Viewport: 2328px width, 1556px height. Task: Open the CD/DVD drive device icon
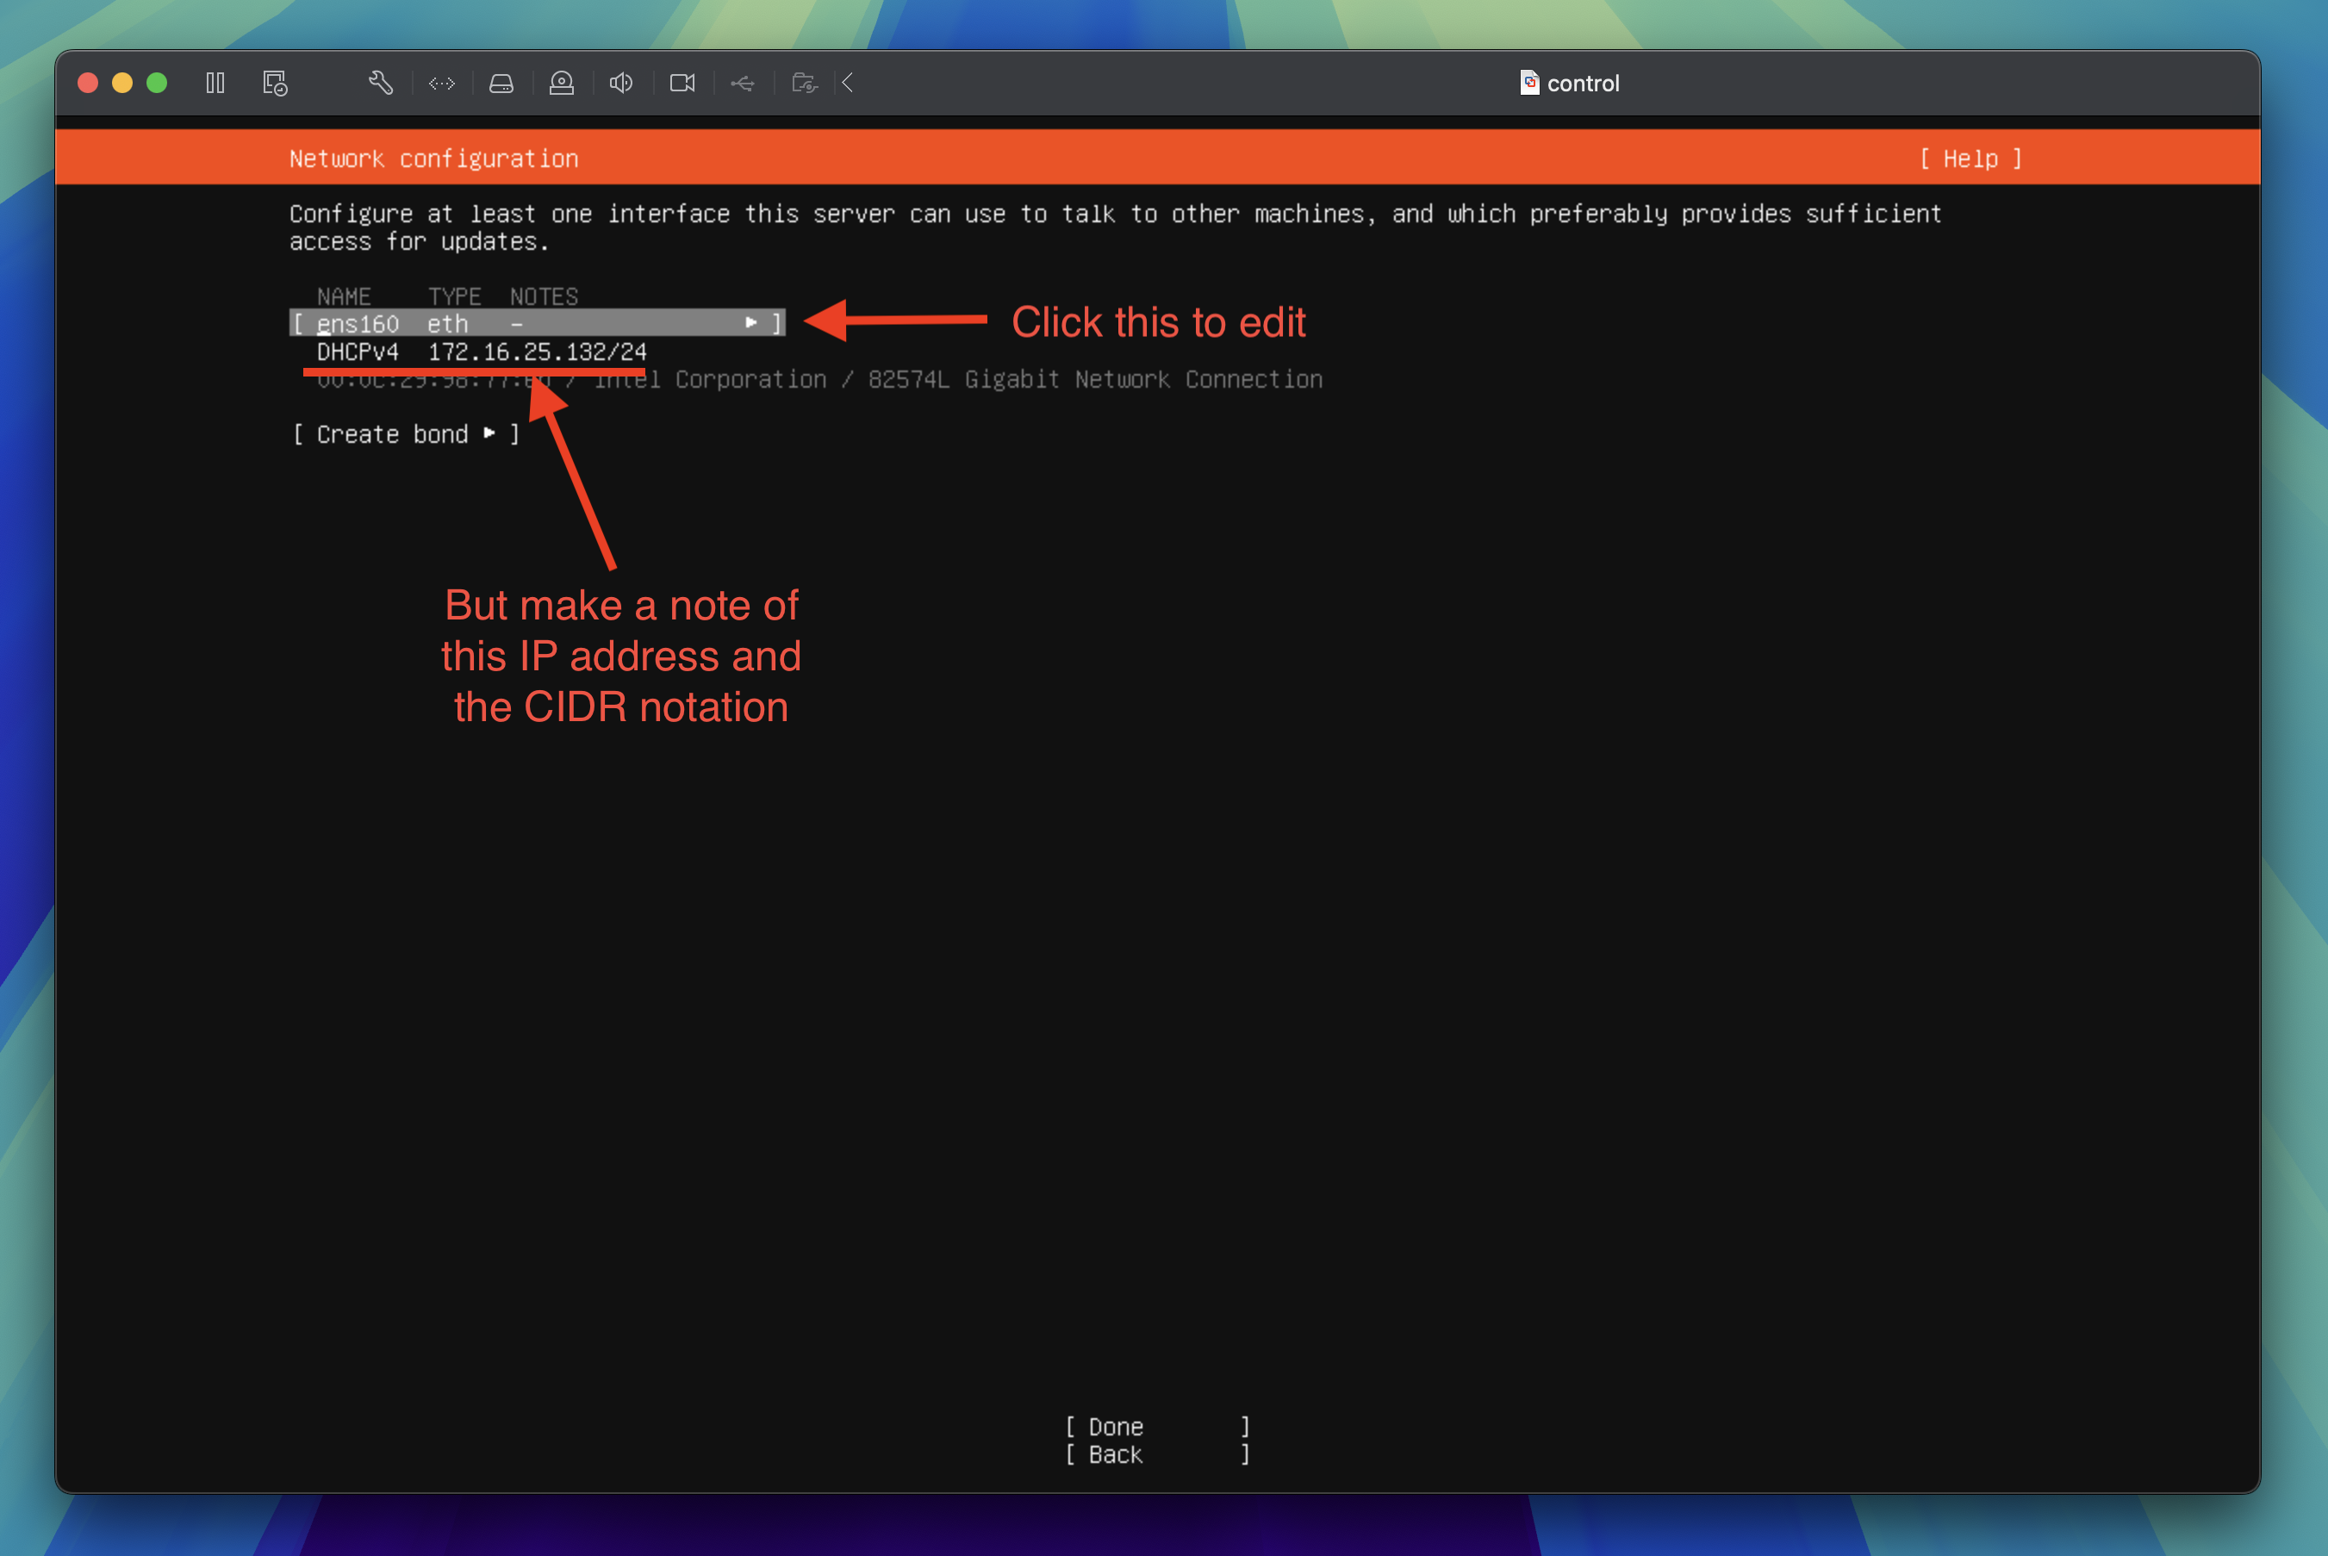pyautogui.click(x=561, y=83)
